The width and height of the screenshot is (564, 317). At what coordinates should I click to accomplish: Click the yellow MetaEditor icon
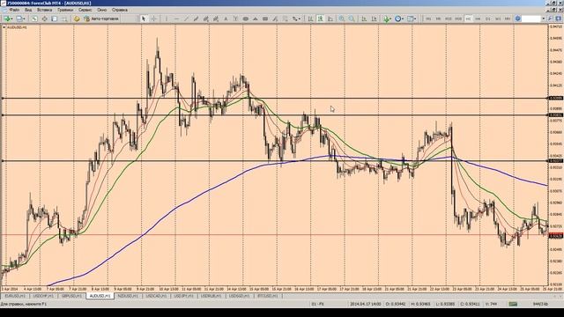click(77, 18)
